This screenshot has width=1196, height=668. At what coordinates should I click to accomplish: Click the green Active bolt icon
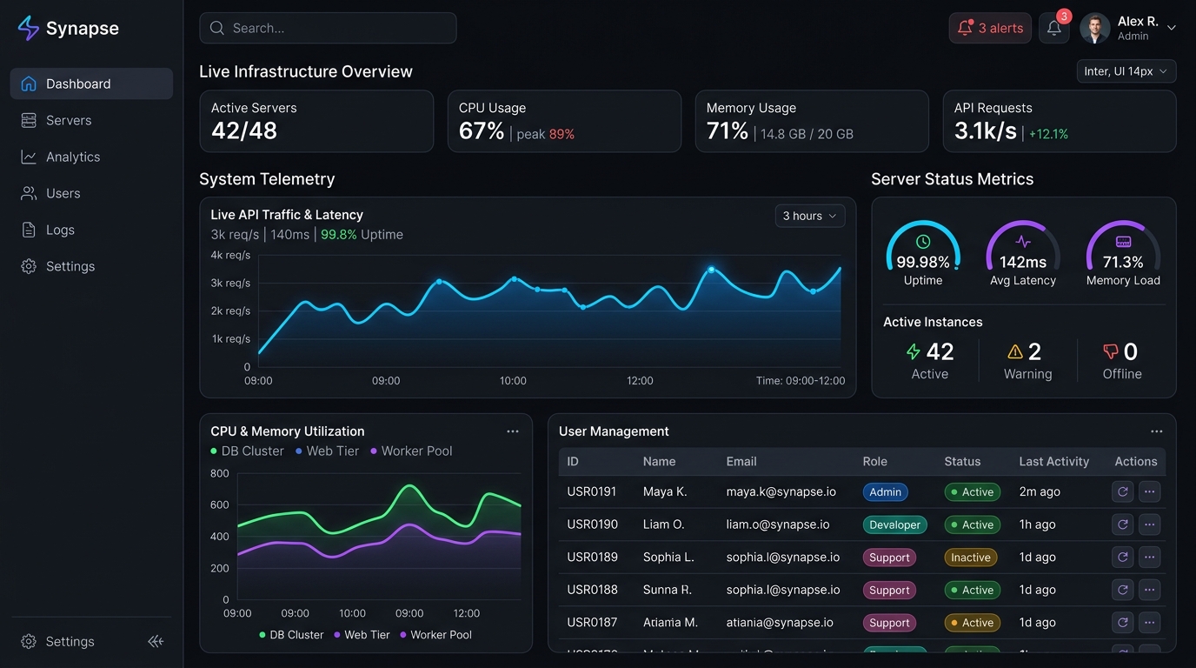(x=914, y=351)
